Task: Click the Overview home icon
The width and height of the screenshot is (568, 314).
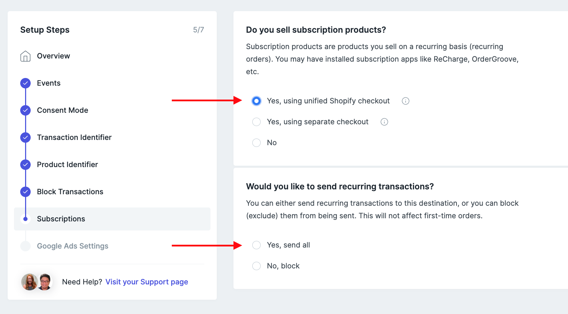Action: pyautogui.click(x=25, y=56)
